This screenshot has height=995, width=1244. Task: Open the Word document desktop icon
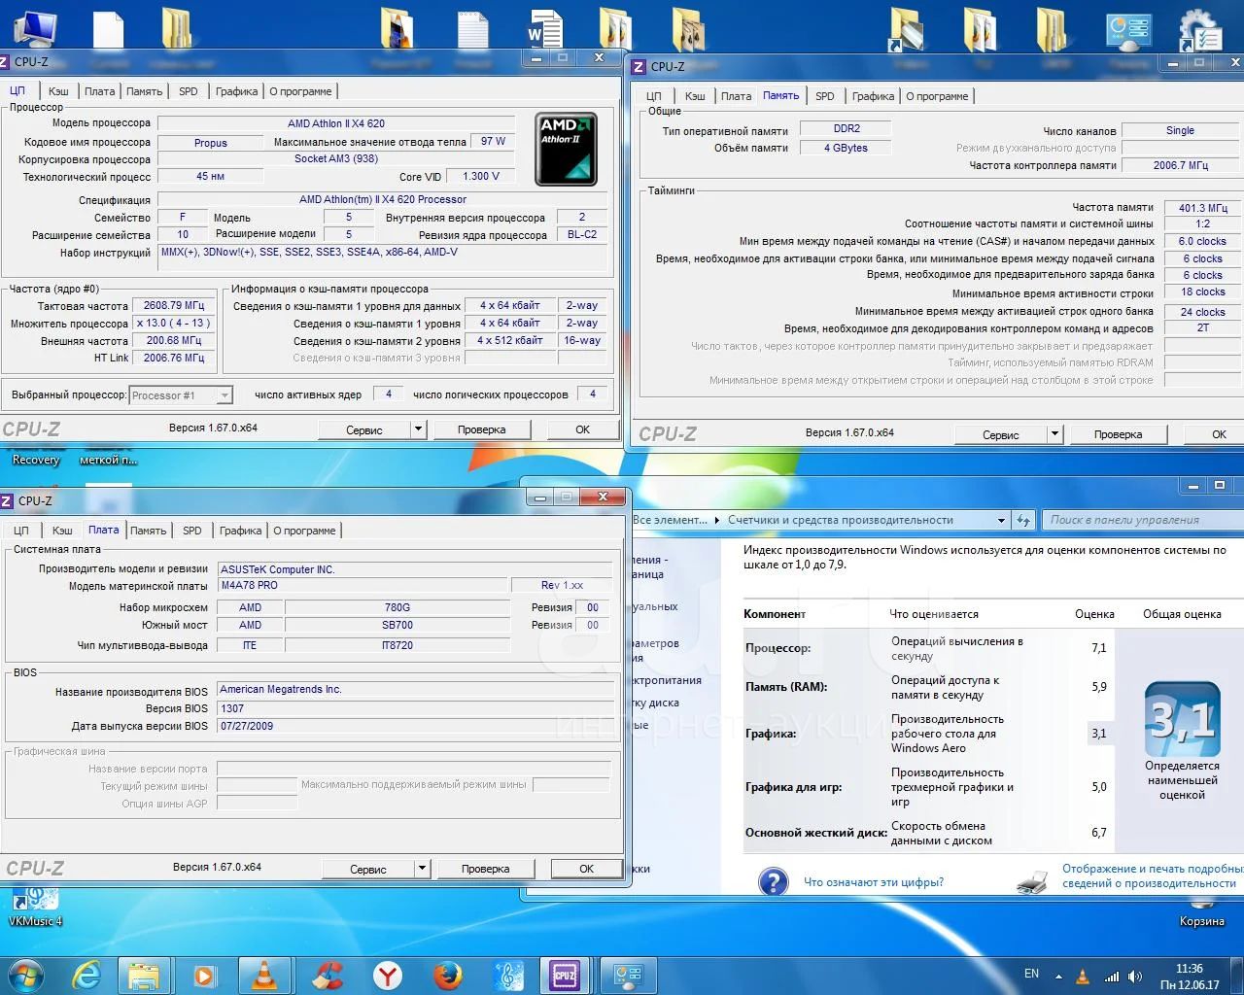tap(545, 28)
